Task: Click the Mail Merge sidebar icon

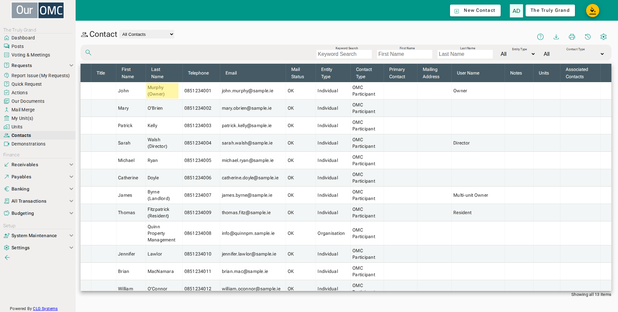Action: click(7, 110)
